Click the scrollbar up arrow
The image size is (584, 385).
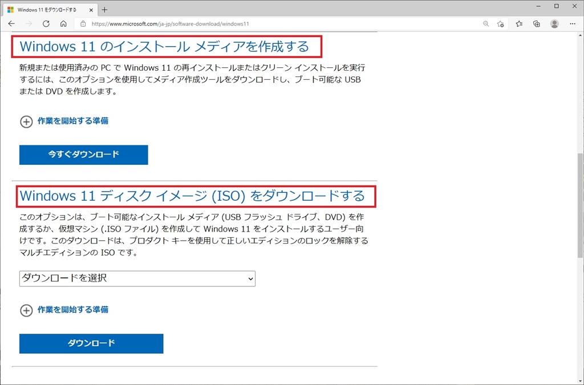580,35
